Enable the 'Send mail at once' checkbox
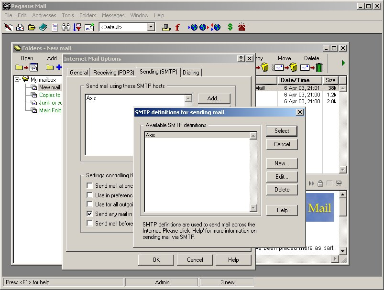 click(x=89, y=186)
